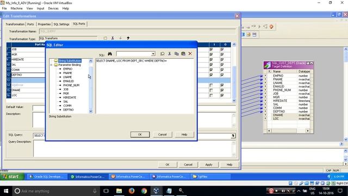Click in the SQL query text area
348x196 pixels.
(145, 87)
